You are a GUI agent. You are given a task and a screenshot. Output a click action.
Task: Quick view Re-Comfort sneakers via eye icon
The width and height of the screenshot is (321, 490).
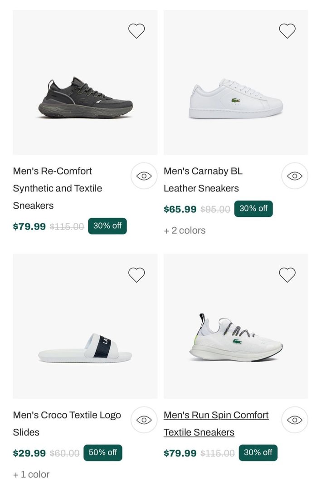pyautogui.click(x=144, y=176)
